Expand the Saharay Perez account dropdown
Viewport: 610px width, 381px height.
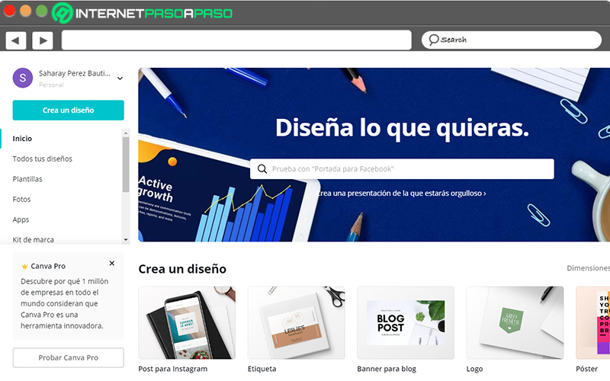tap(120, 78)
